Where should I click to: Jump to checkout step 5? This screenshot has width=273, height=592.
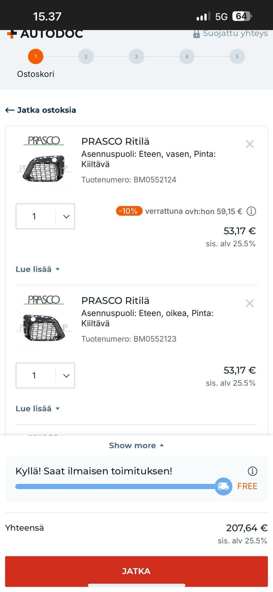237,56
